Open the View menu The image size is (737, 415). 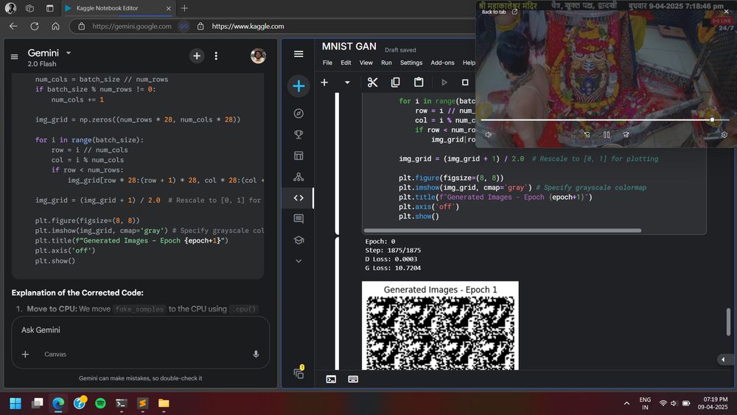[366, 63]
